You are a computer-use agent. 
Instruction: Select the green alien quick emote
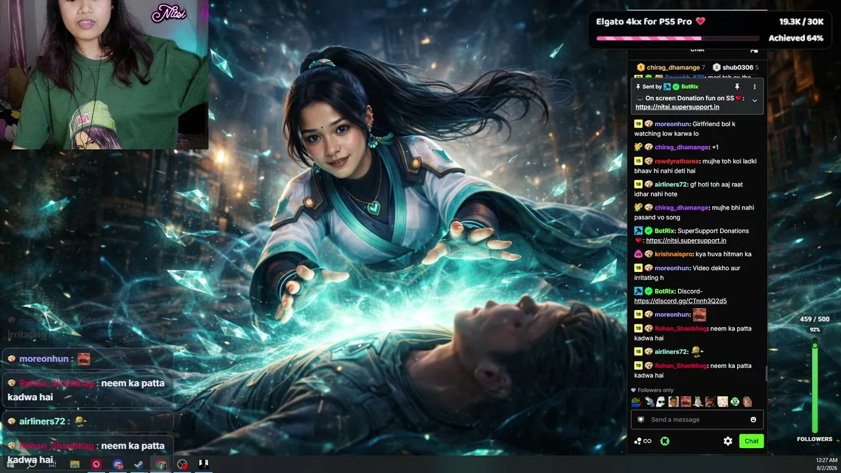[x=735, y=401]
